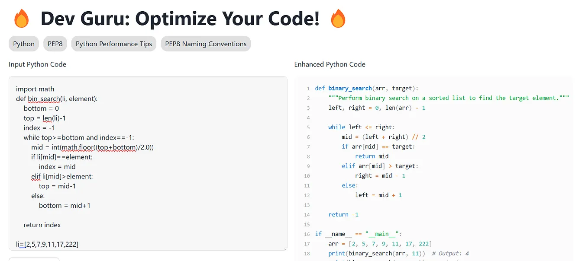Click the Input Python Code label
Screen dimensions: 588x261
coord(37,64)
